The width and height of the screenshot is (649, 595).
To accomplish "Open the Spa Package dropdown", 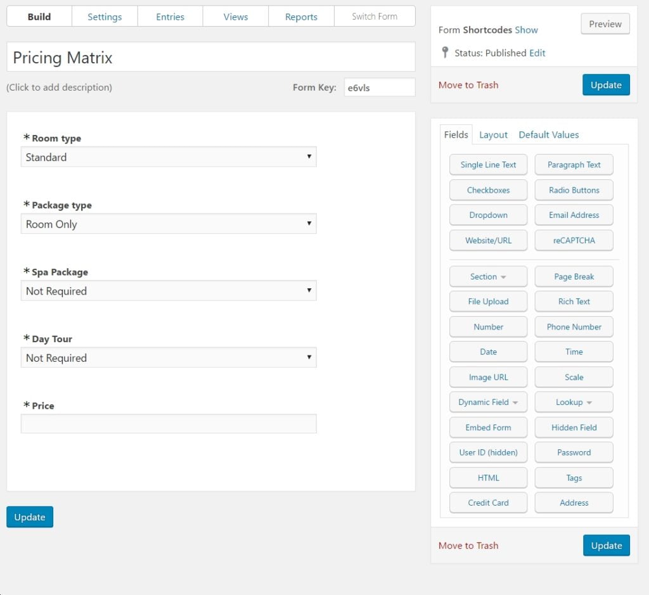I will pos(169,291).
